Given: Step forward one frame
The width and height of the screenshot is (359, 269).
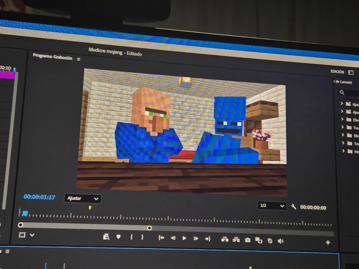Looking at the screenshot, I should (x=196, y=238).
